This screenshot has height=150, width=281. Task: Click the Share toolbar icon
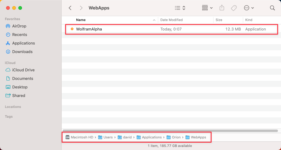coord(222,8)
